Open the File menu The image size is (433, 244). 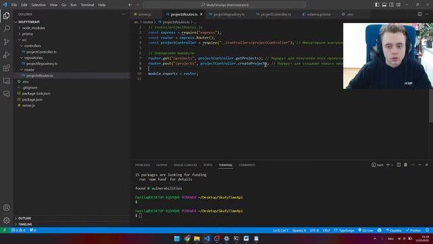pos(14,5)
